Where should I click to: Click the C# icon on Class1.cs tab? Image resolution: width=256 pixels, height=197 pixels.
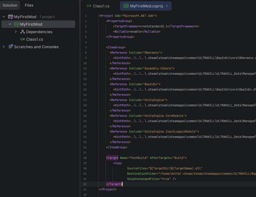tap(89, 6)
